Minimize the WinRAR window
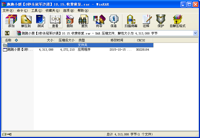The image size is (200, 138). 183,5
